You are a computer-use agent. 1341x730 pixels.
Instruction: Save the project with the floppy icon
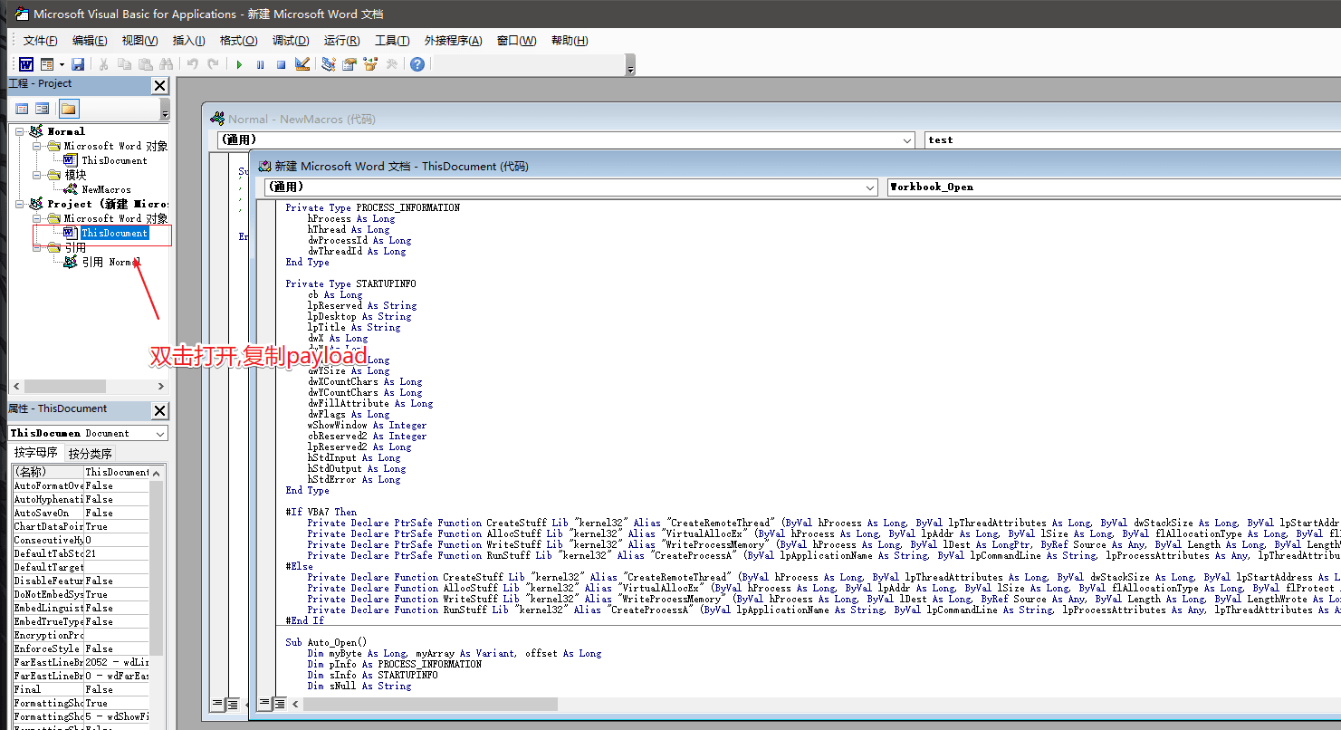[78, 64]
